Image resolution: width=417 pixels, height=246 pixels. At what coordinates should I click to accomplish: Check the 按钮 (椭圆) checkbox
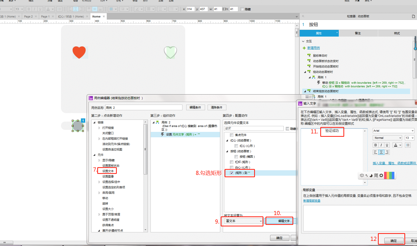coord(236,157)
